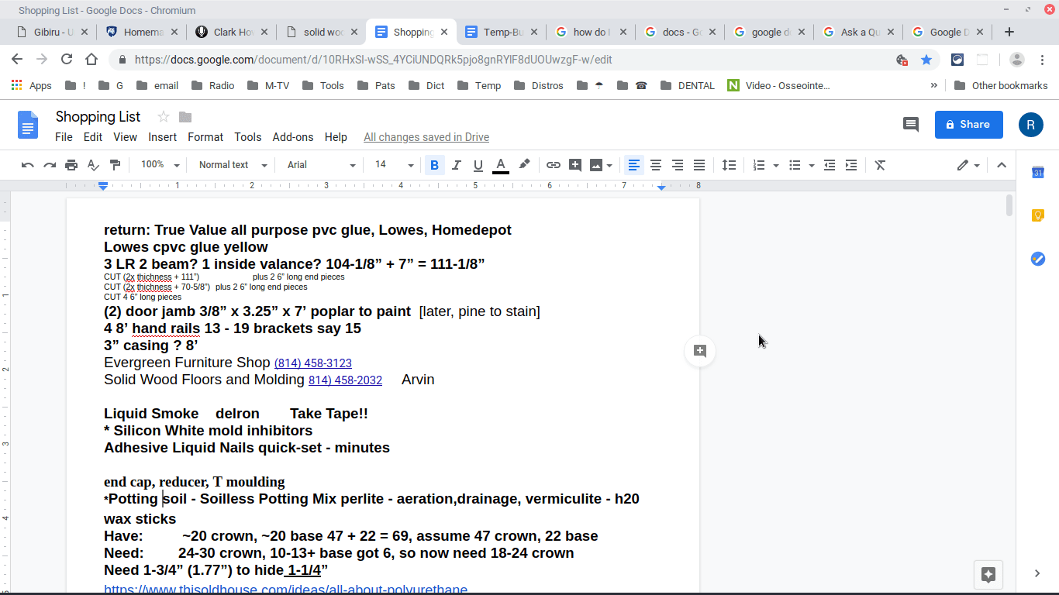Switch to the Temp-Bu browser tab

501,32
